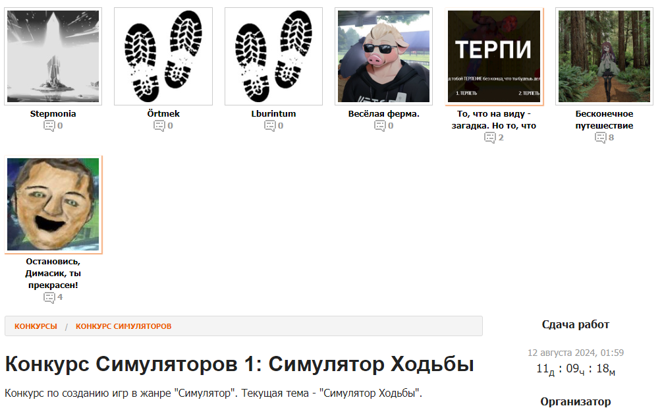662x408 pixels.
Task: Open the pig with sunglasses thumbnail
Action: coord(384,56)
